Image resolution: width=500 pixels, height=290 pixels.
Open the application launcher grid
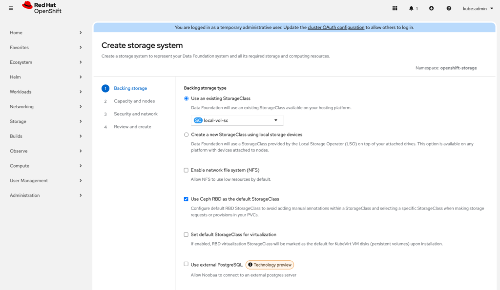click(395, 8)
